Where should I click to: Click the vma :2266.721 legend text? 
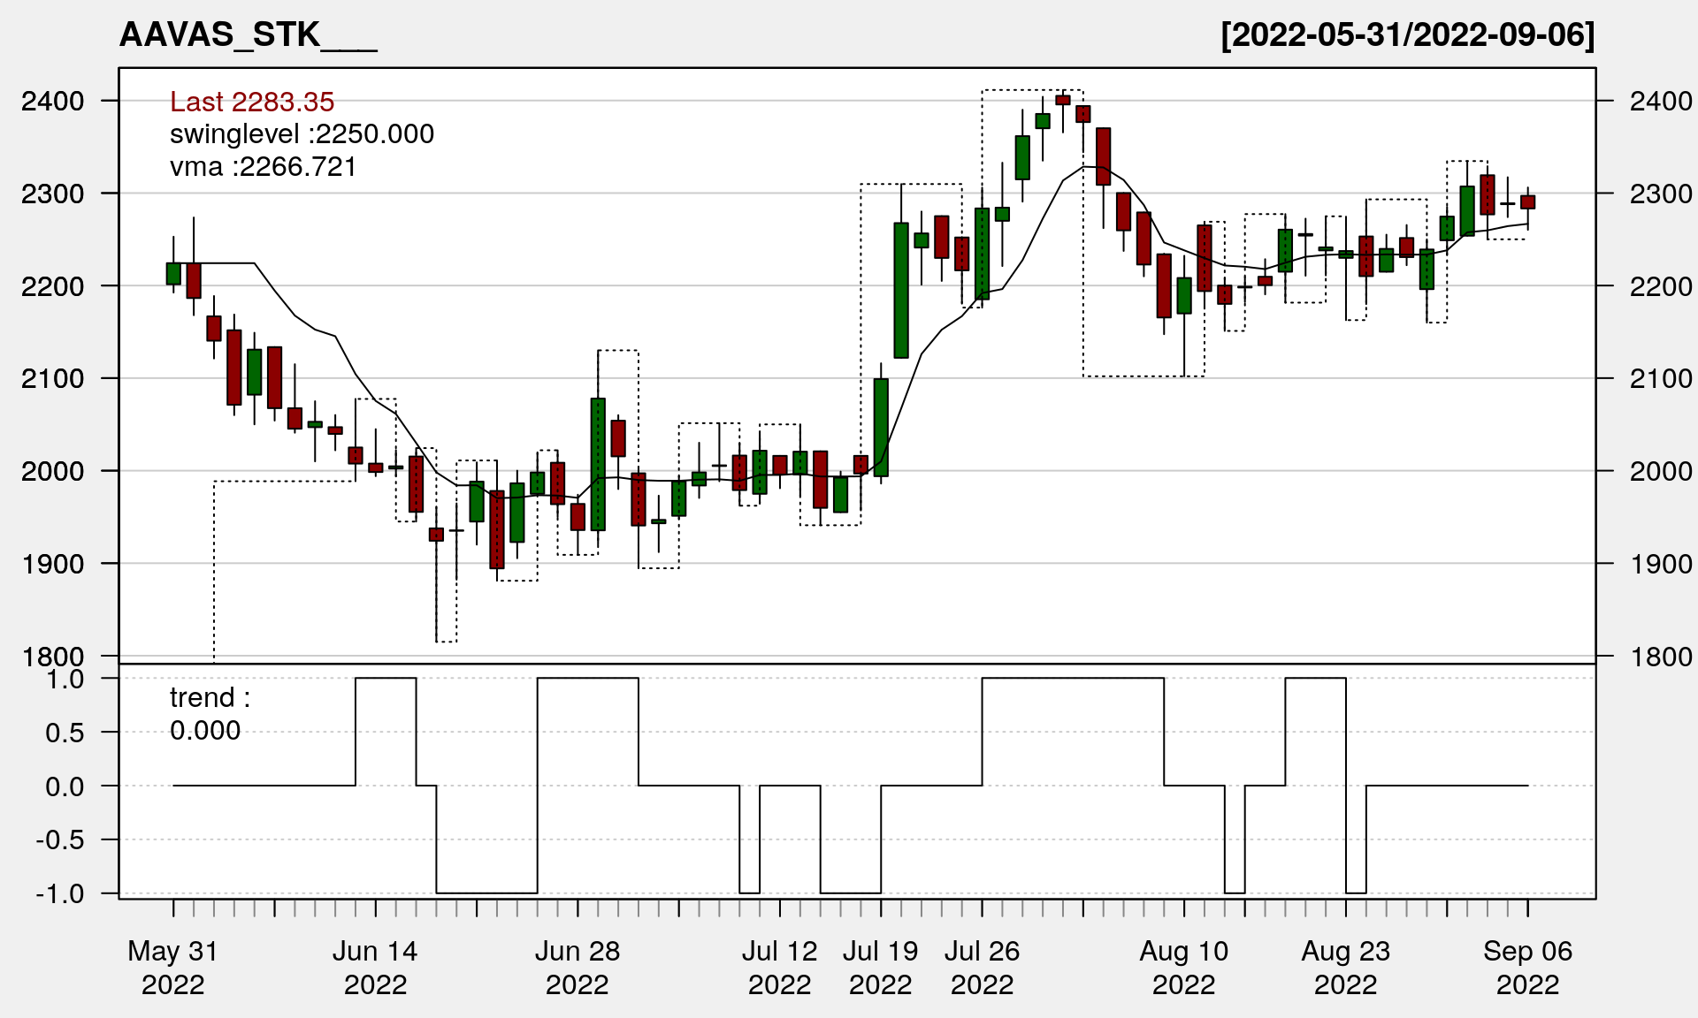263,167
